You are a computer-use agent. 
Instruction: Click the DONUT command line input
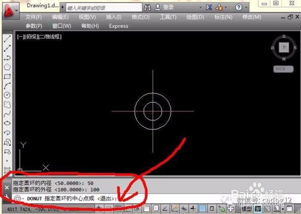point(155,198)
